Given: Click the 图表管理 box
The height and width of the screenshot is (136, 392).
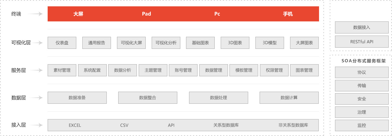Looking at the screenshot, I should [304, 70].
